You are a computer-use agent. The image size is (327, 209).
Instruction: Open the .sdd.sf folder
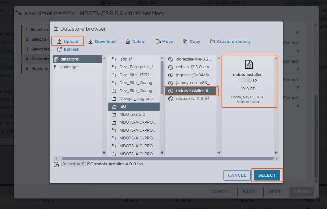pos(134,59)
